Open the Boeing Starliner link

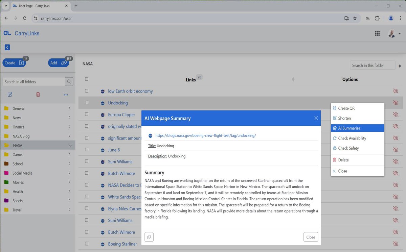click(x=122, y=244)
